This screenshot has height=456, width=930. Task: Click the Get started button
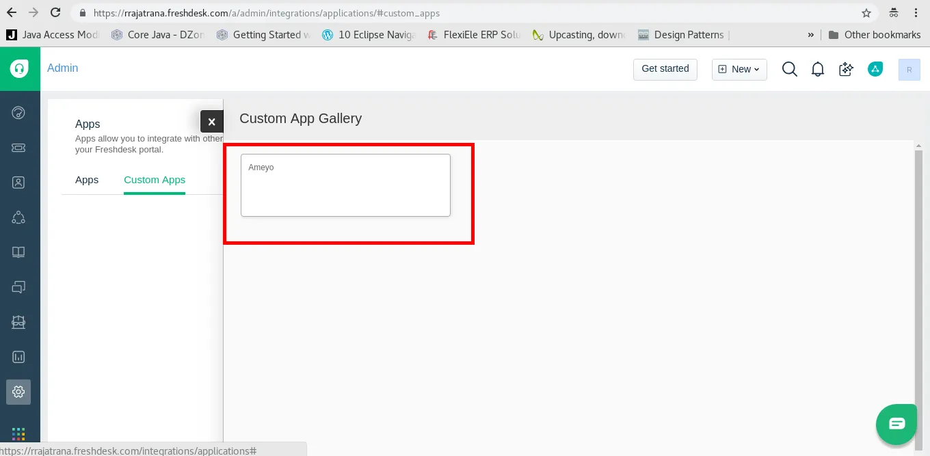tap(665, 69)
